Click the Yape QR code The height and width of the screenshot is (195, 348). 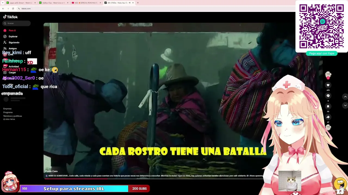(322, 26)
